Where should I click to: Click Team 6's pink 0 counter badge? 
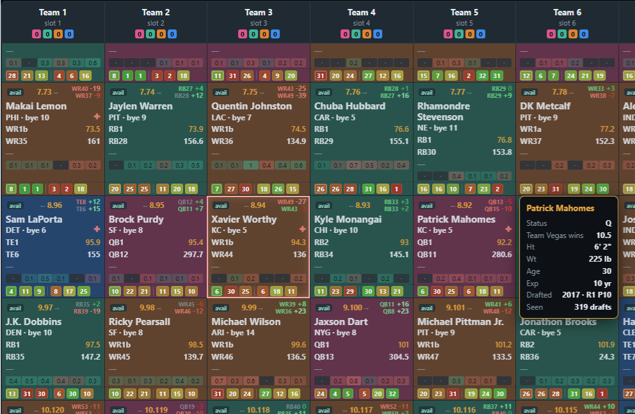551,34
